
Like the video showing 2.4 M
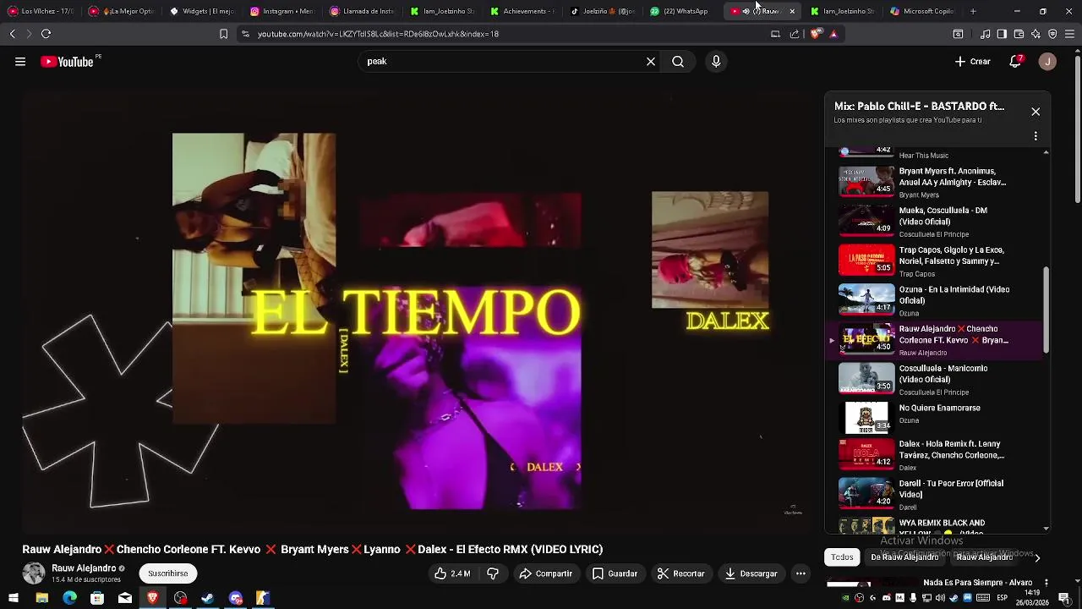coord(452,573)
